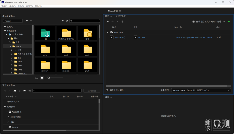The width and height of the screenshot is (234, 134).
Task: Switch media browser to list view
Action: point(37,78)
